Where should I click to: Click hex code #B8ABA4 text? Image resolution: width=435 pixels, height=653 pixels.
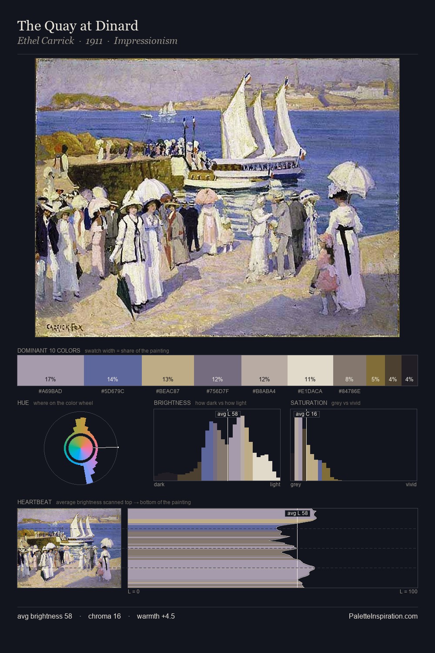click(x=264, y=391)
